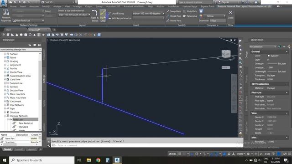The height and width of the screenshot is (164, 292).
Task: Click the Toolspace help icon
Action: click(x=39, y=45)
